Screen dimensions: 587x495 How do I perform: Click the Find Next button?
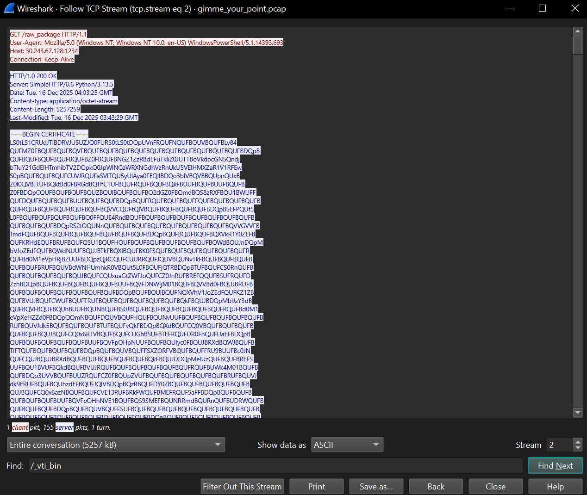[x=555, y=465]
